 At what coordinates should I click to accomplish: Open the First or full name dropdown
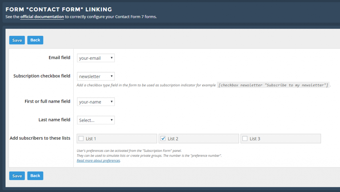[x=96, y=102]
